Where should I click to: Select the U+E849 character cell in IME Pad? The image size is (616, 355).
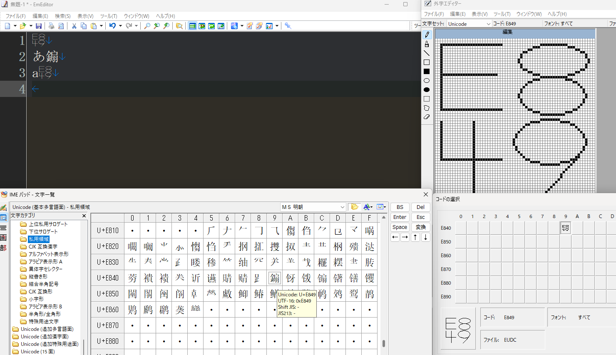point(275,278)
